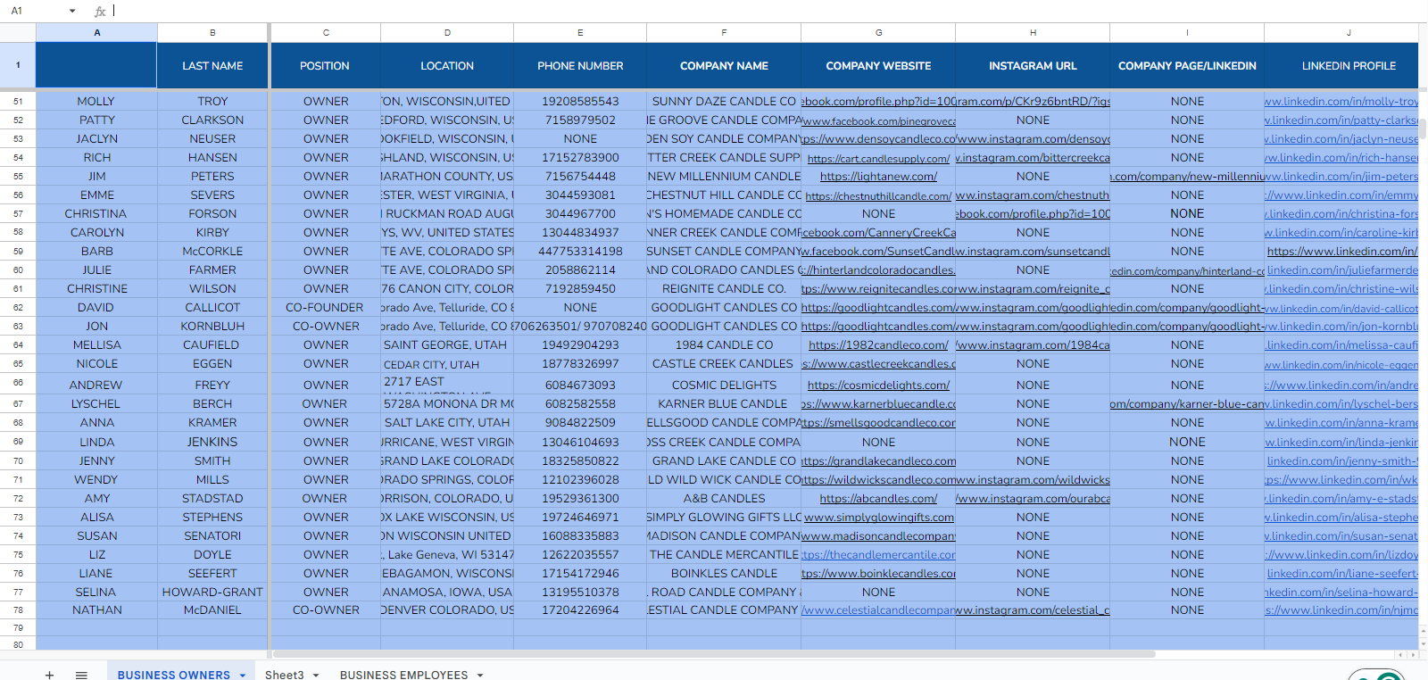Click the vertical scroll down arrow
The height and width of the screenshot is (680, 1428).
tap(1423, 643)
